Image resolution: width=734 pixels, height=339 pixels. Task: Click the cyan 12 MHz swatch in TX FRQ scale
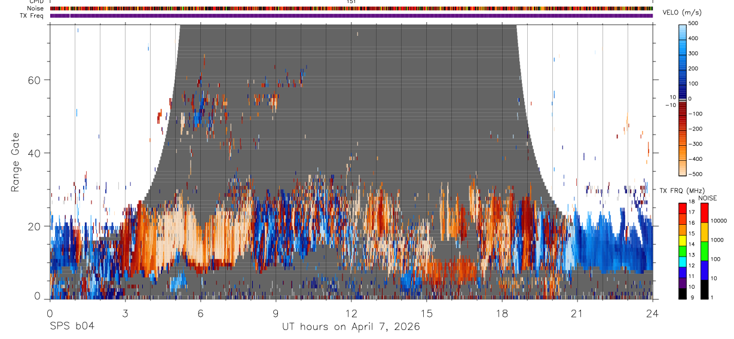tap(682, 262)
